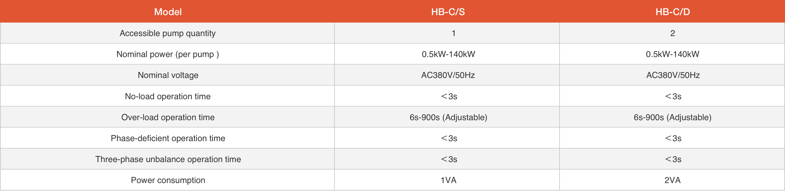This screenshot has width=785, height=191.
Task: Select the Nominal voltage row label
Action: 168,75
